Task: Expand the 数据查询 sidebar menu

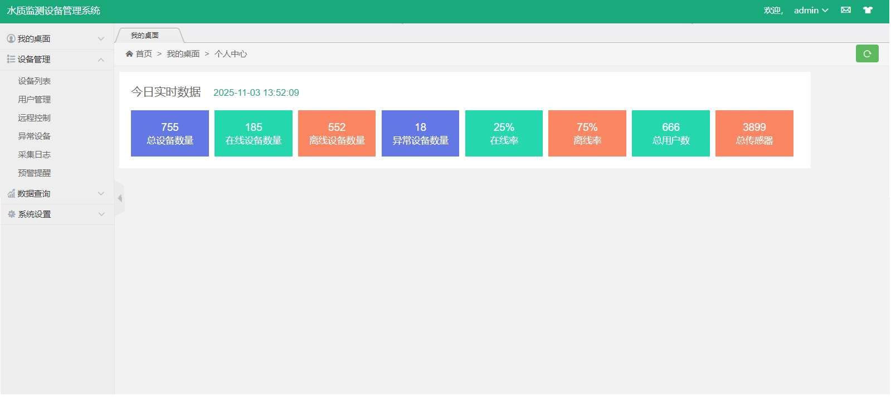Action: click(x=56, y=193)
